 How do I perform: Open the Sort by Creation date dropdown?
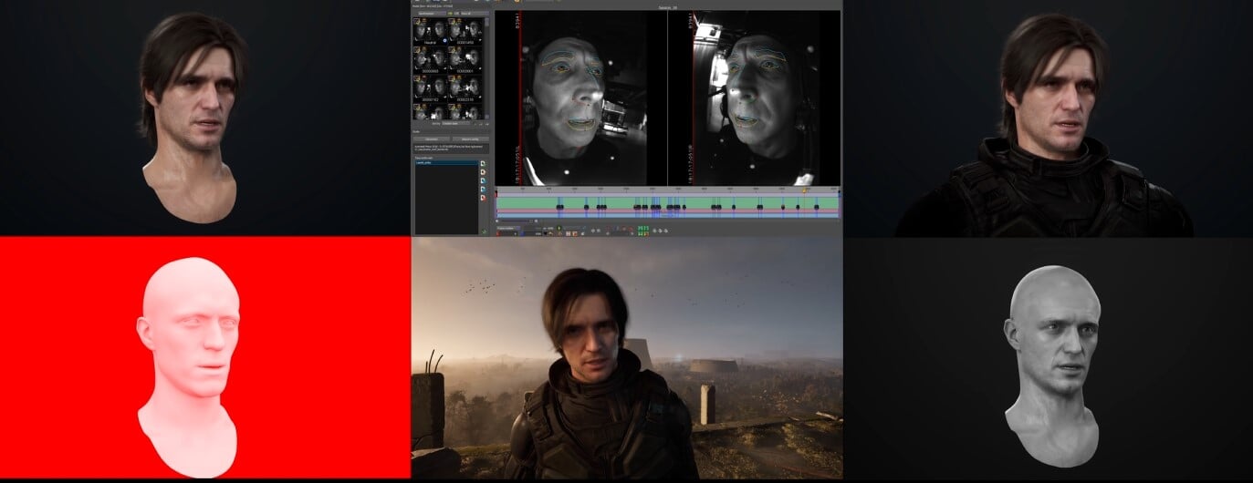[455, 123]
